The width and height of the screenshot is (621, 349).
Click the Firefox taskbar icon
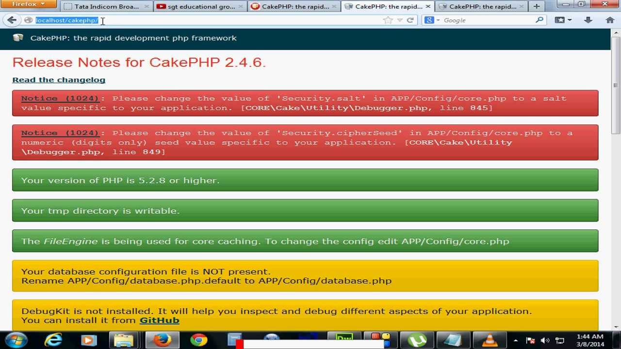point(162,340)
